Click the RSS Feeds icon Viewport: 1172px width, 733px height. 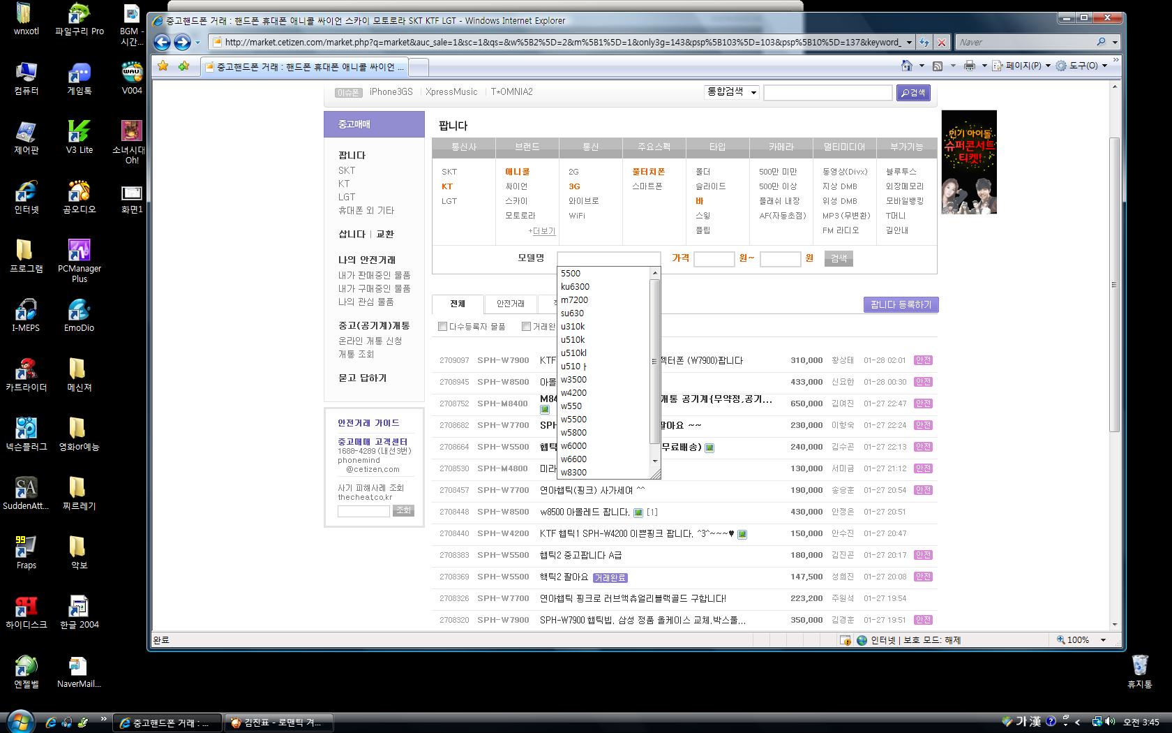(x=938, y=66)
